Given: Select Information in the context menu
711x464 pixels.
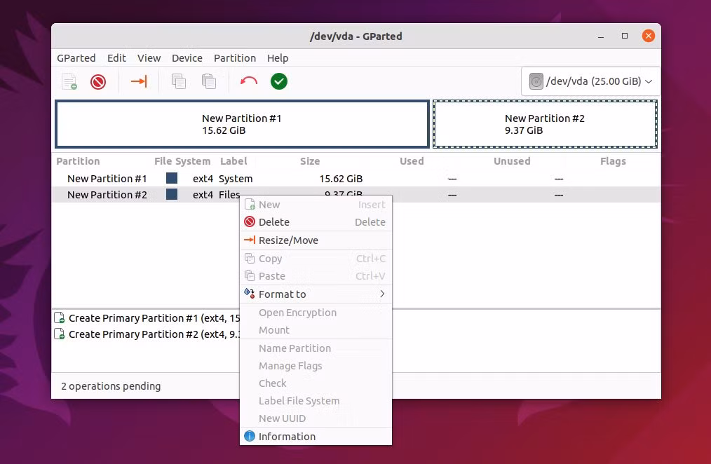Looking at the screenshot, I should click(316, 437).
